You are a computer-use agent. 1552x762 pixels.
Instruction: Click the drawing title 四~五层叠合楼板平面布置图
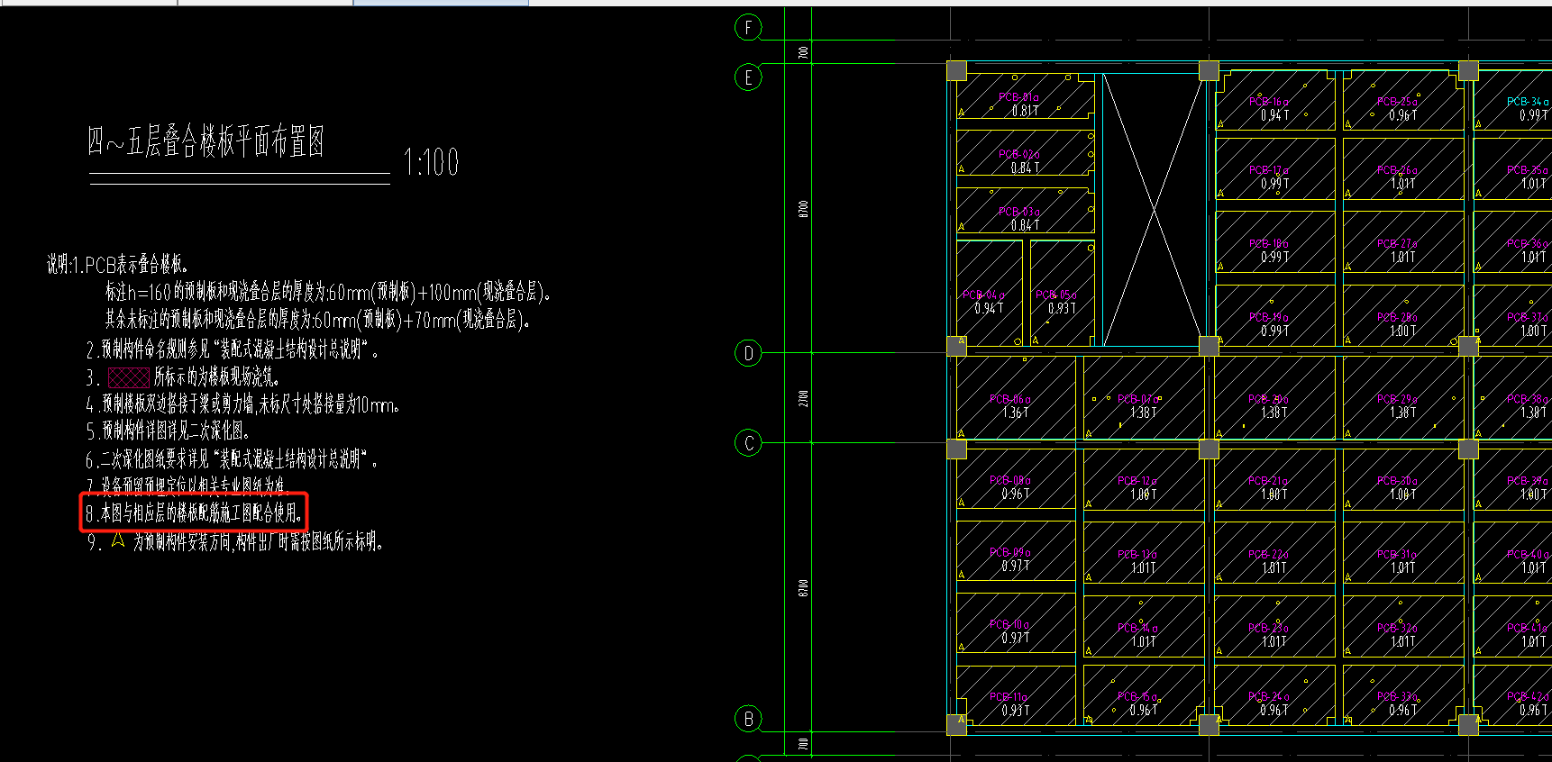pyautogui.click(x=205, y=141)
